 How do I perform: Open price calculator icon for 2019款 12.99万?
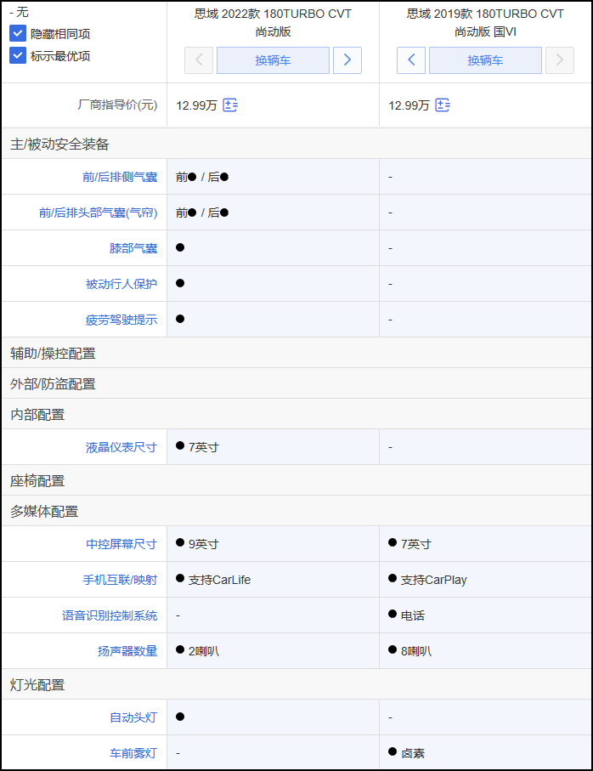442,105
